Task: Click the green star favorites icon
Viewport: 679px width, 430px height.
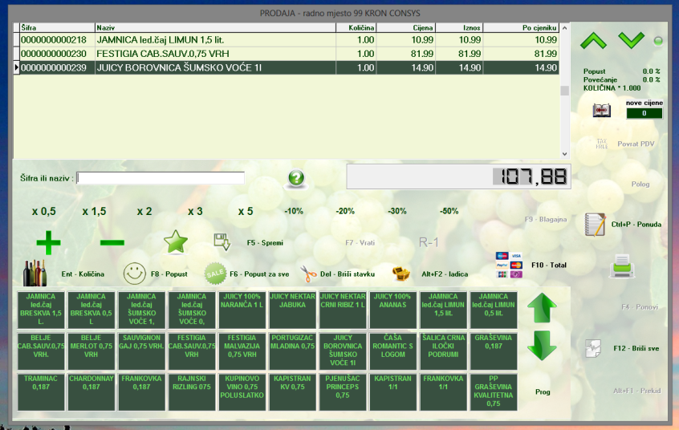Action: point(176,241)
